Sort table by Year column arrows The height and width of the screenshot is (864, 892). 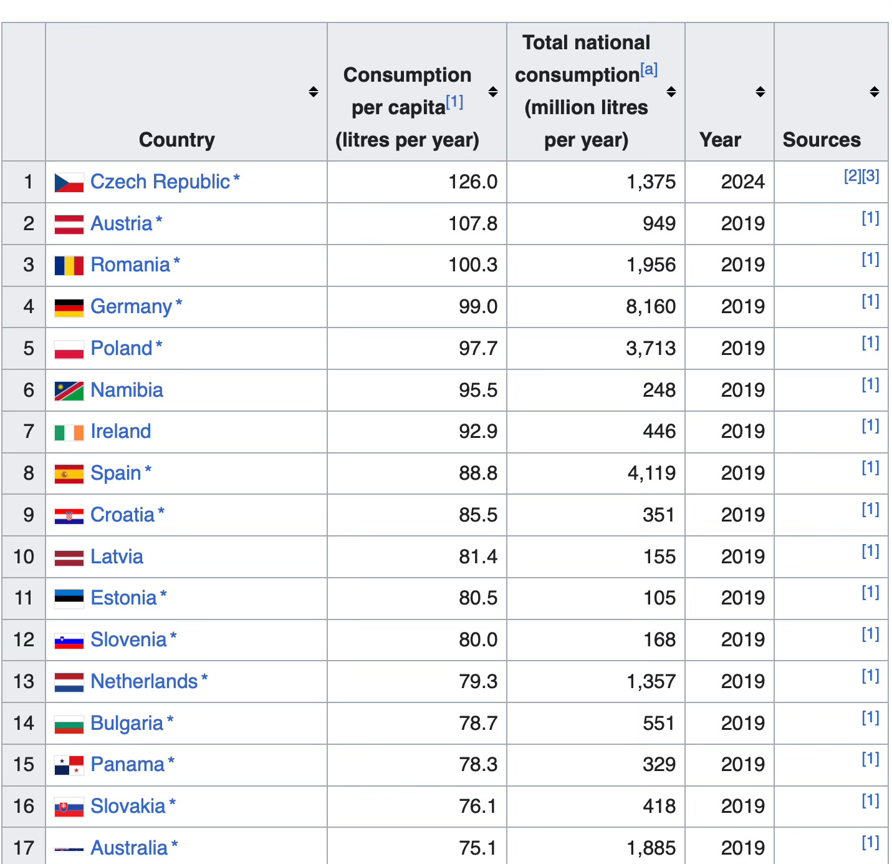[760, 92]
